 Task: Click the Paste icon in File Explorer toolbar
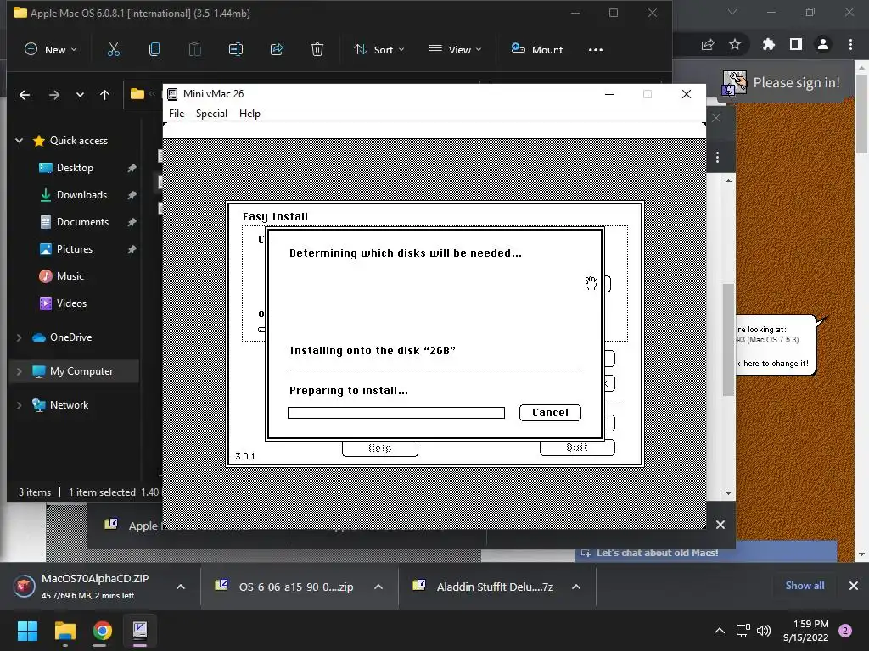pos(195,49)
